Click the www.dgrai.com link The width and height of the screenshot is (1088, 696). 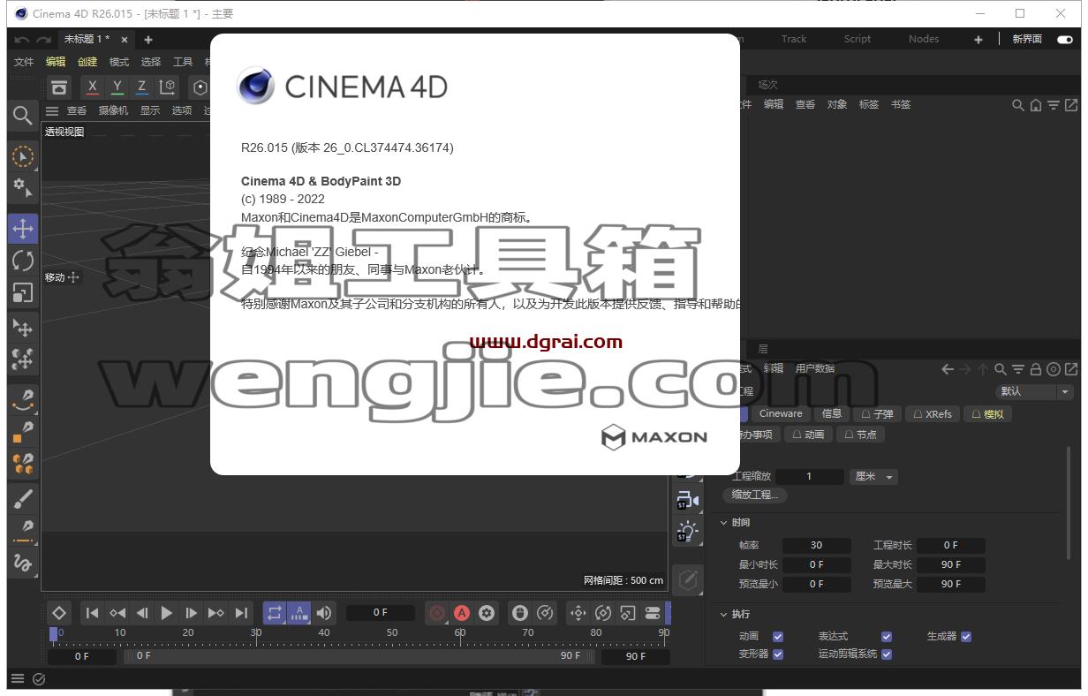click(x=546, y=342)
